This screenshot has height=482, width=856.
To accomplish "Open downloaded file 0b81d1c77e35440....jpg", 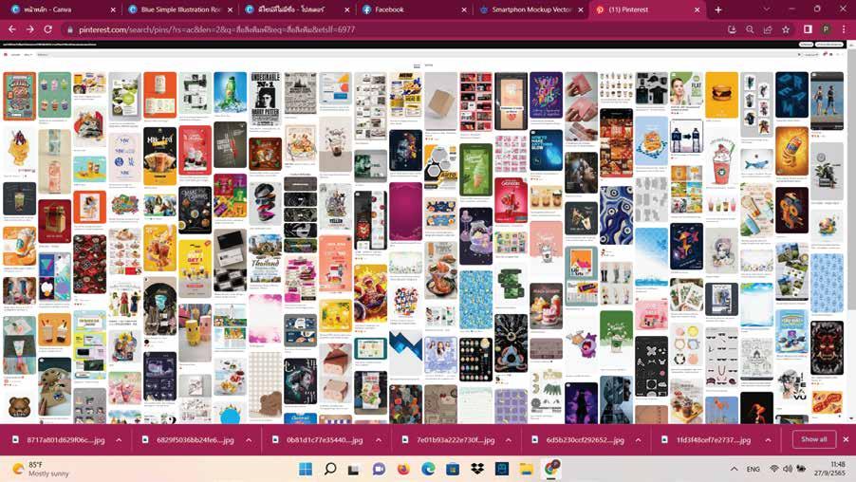I will [318, 439].
